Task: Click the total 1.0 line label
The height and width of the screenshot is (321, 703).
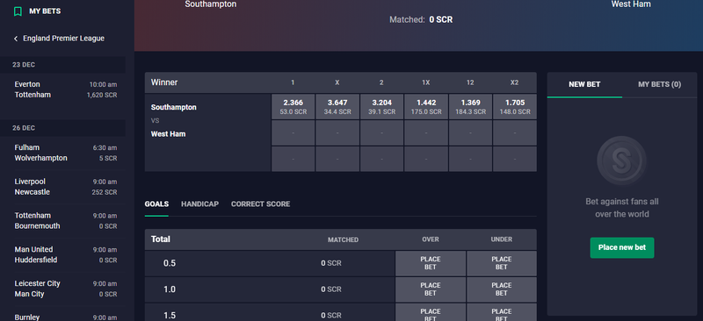Action: coord(170,289)
